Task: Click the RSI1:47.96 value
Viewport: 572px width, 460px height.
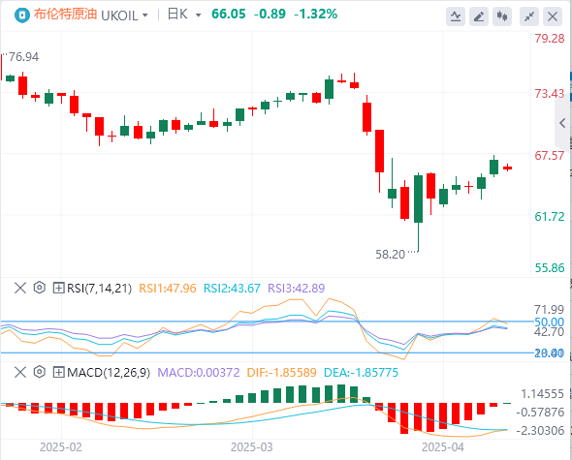Action: [x=168, y=289]
